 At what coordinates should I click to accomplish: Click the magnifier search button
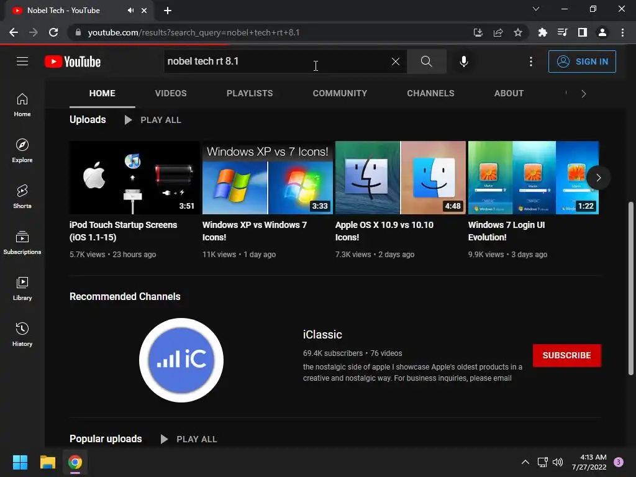pos(426,61)
